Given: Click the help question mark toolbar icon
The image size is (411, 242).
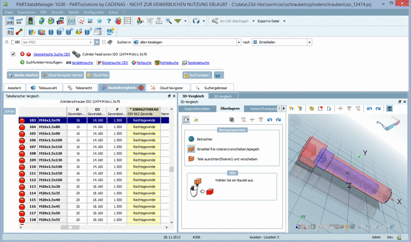Looking at the screenshot, I should pos(110,21).
